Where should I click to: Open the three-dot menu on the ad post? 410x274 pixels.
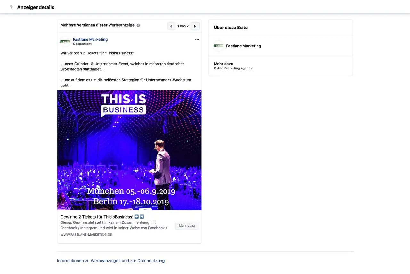click(197, 40)
